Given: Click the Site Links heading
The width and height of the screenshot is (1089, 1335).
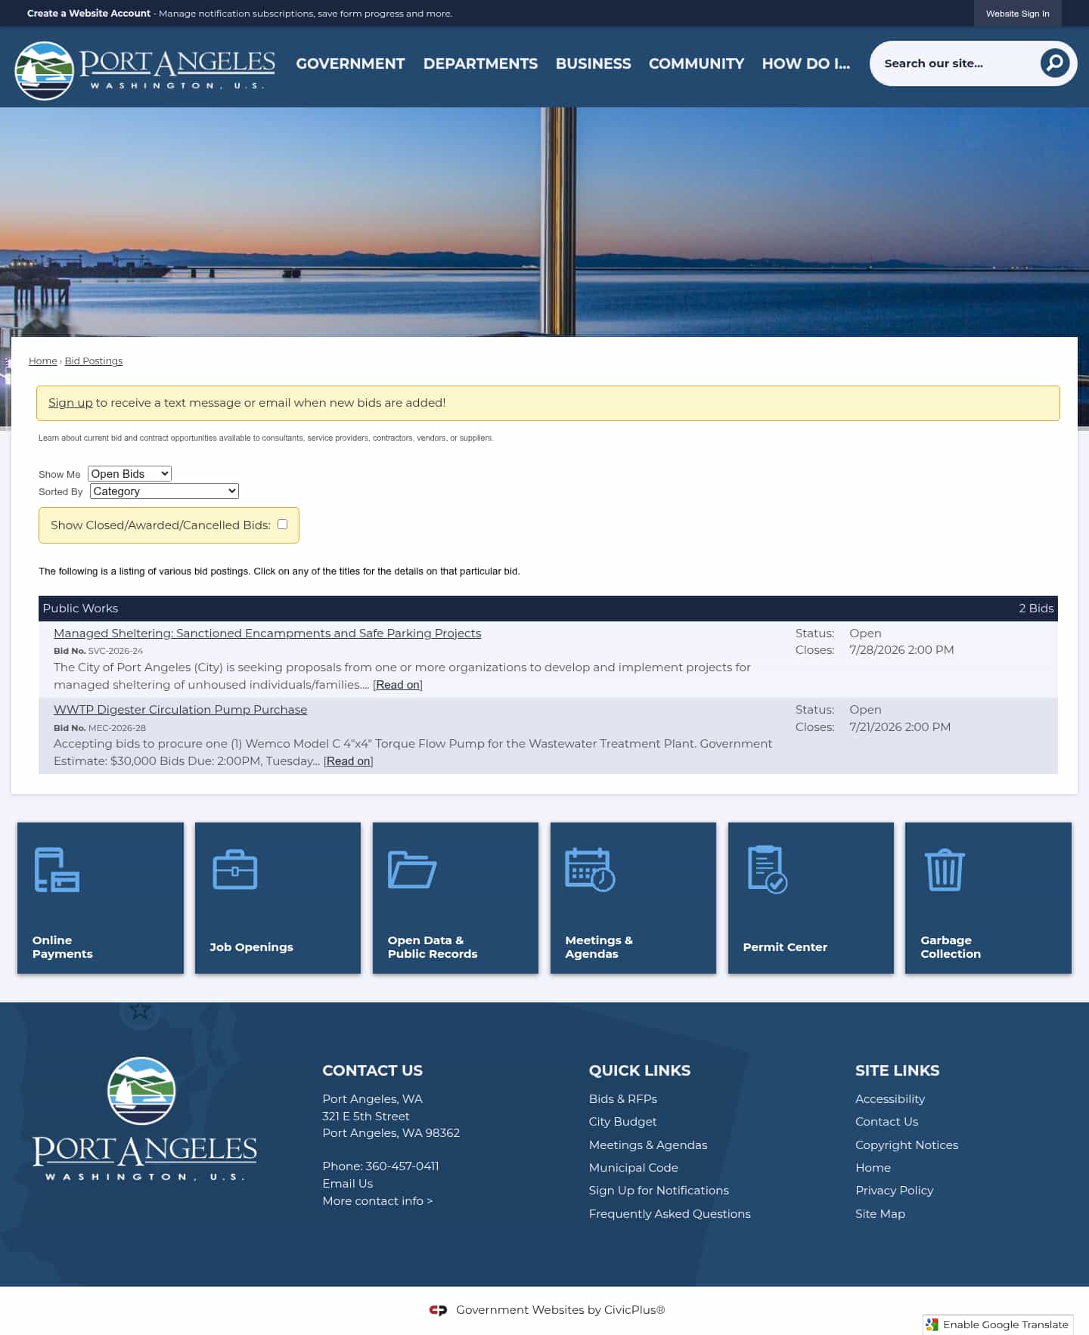Looking at the screenshot, I should [897, 1070].
